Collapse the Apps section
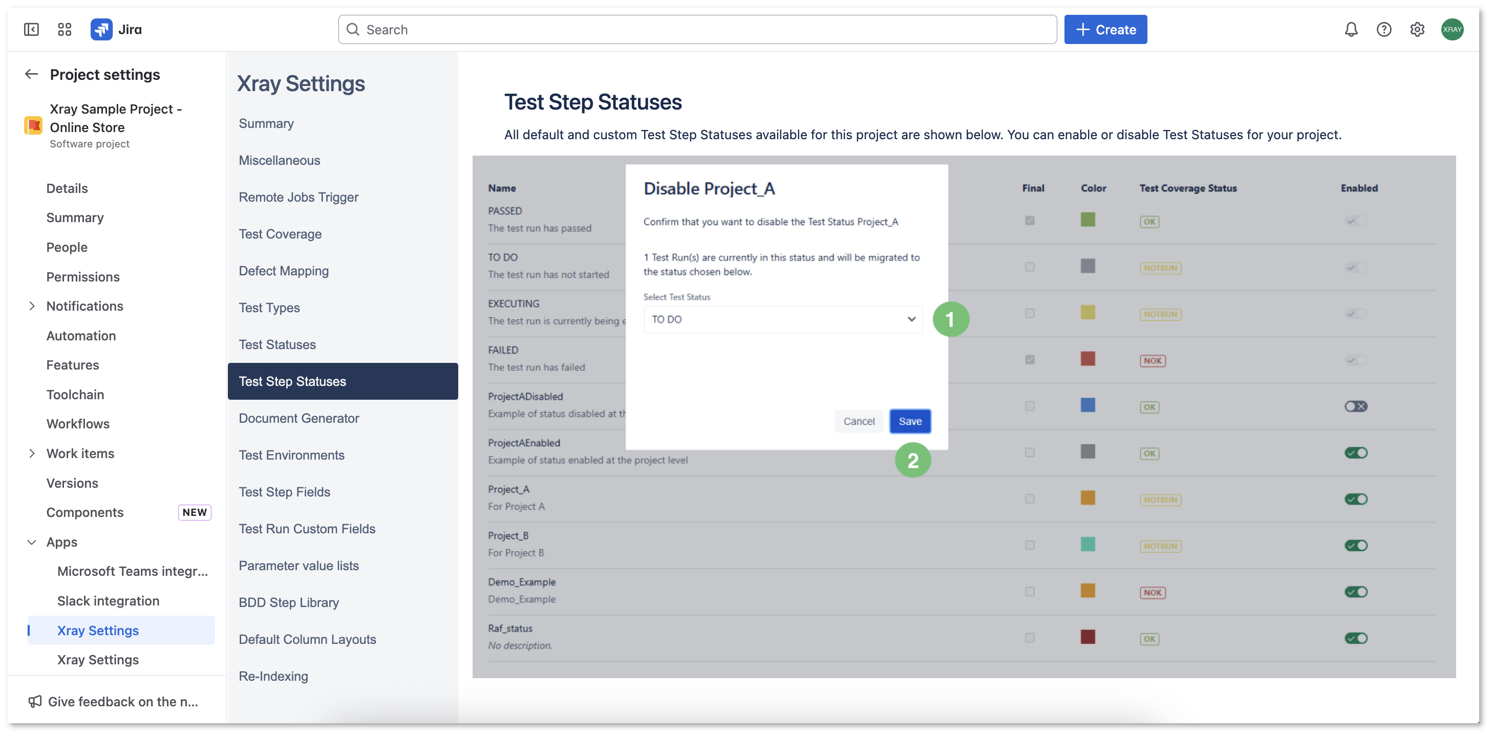Viewport: 1492px width, 736px height. tap(31, 542)
